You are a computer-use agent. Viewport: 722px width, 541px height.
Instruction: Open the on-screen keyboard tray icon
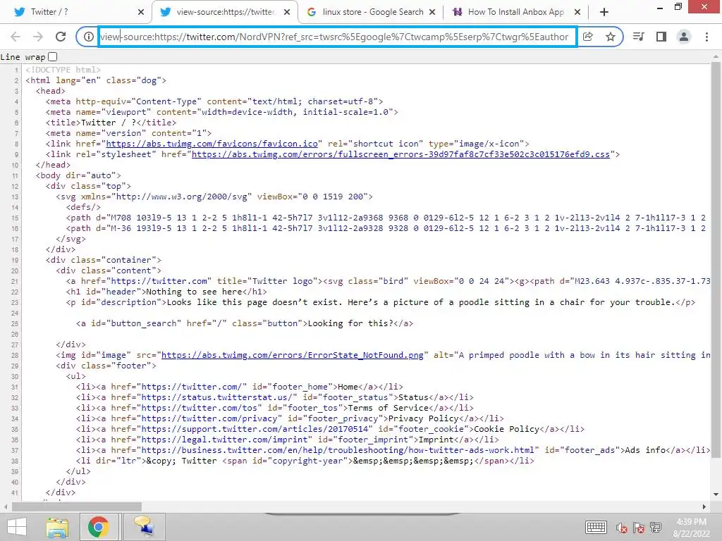(x=596, y=527)
